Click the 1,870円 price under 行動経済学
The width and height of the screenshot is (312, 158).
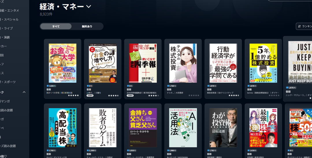click(x=213, y=86)
